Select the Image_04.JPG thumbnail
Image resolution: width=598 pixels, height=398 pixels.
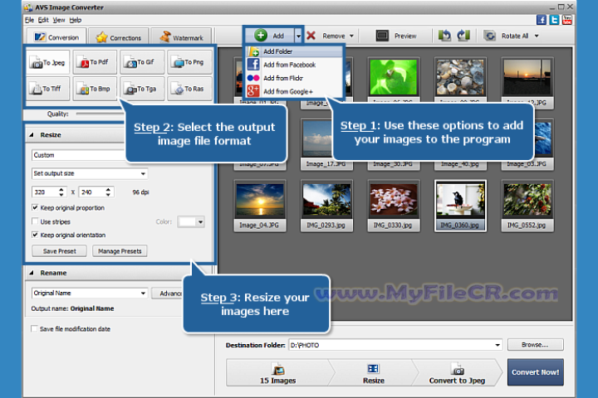259,206
